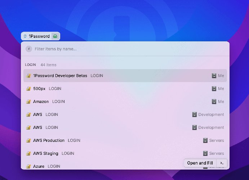The height and width of the screenshot is (180, 249).
Task: Select the Amazon login entry
Action: click(125, 102)
